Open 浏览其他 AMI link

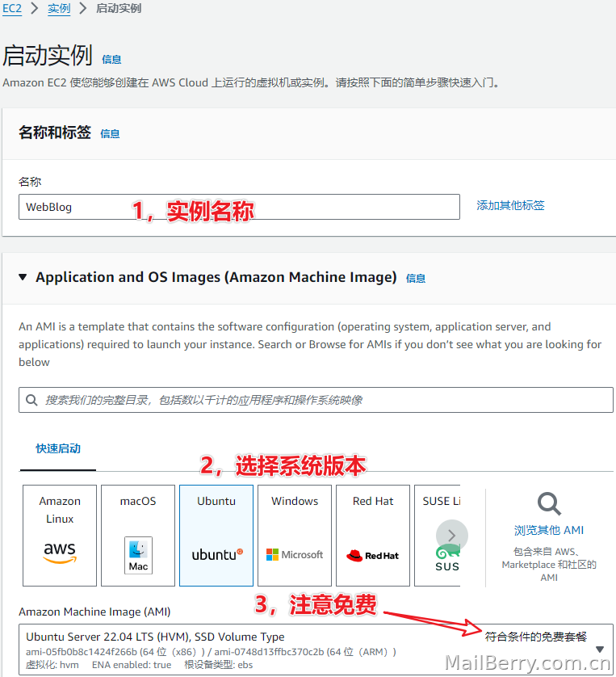pos(549,530)
